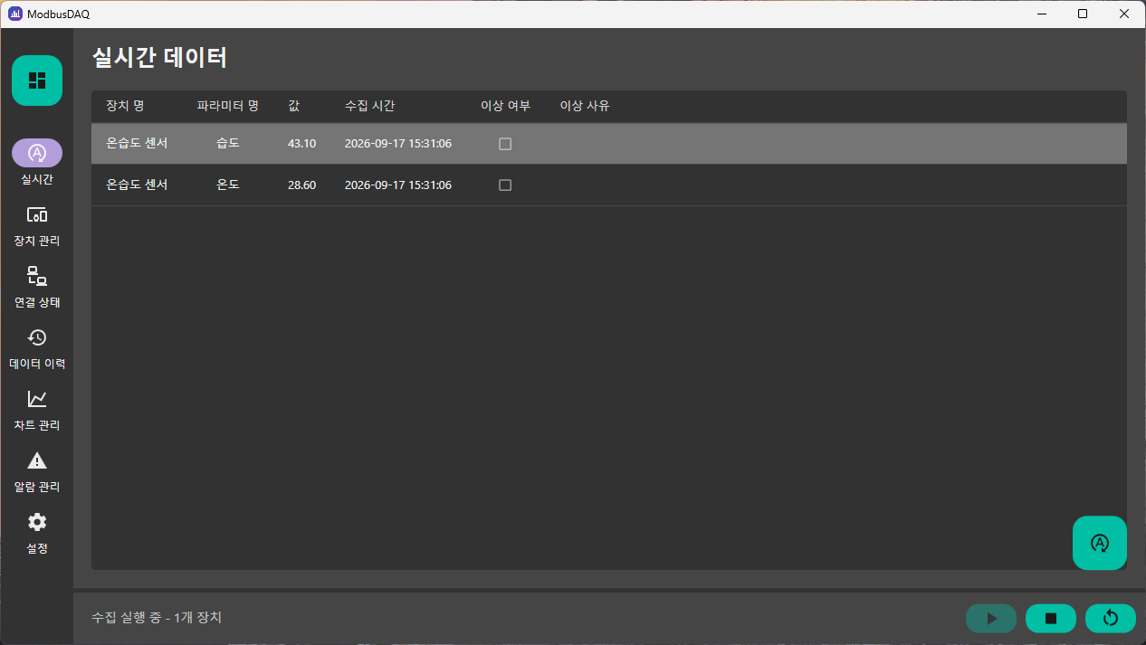Click the green dashboard logo icon
The height and width of the screenshot is (645, 1146).
pos(37,81)
